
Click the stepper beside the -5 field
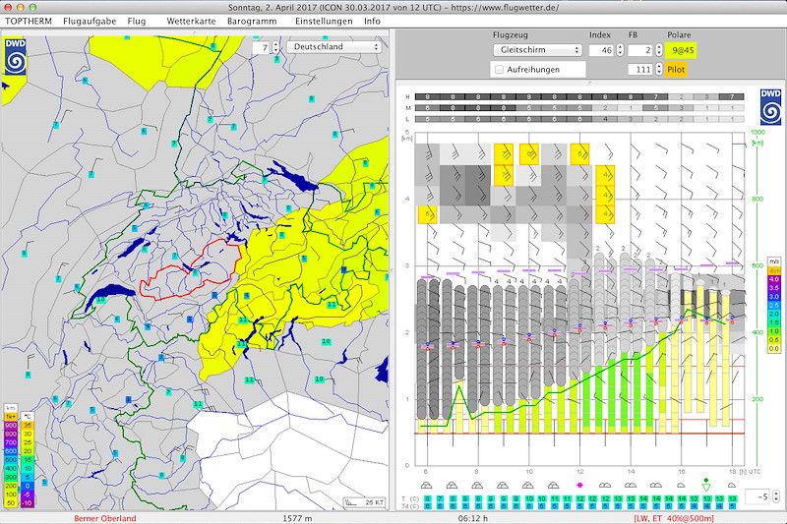coord(776,496)
